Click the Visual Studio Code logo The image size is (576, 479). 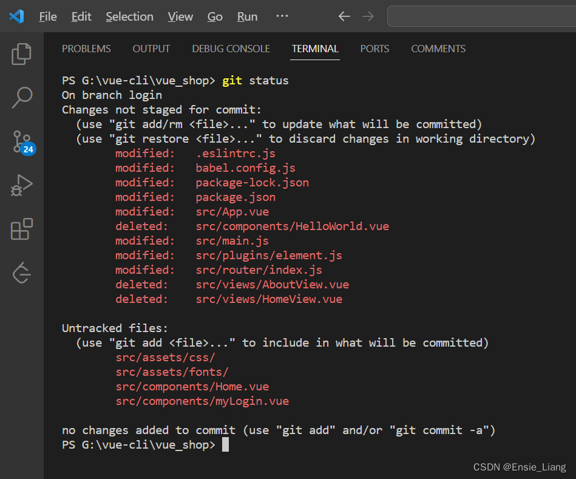16,16
